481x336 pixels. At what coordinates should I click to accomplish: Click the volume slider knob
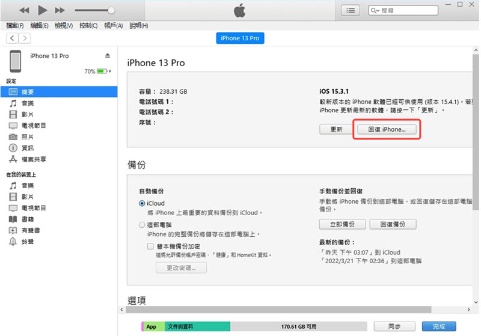click(x=111, y=10)
